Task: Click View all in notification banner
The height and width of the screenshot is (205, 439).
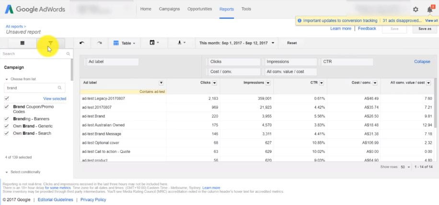Action: pos(431,21)
